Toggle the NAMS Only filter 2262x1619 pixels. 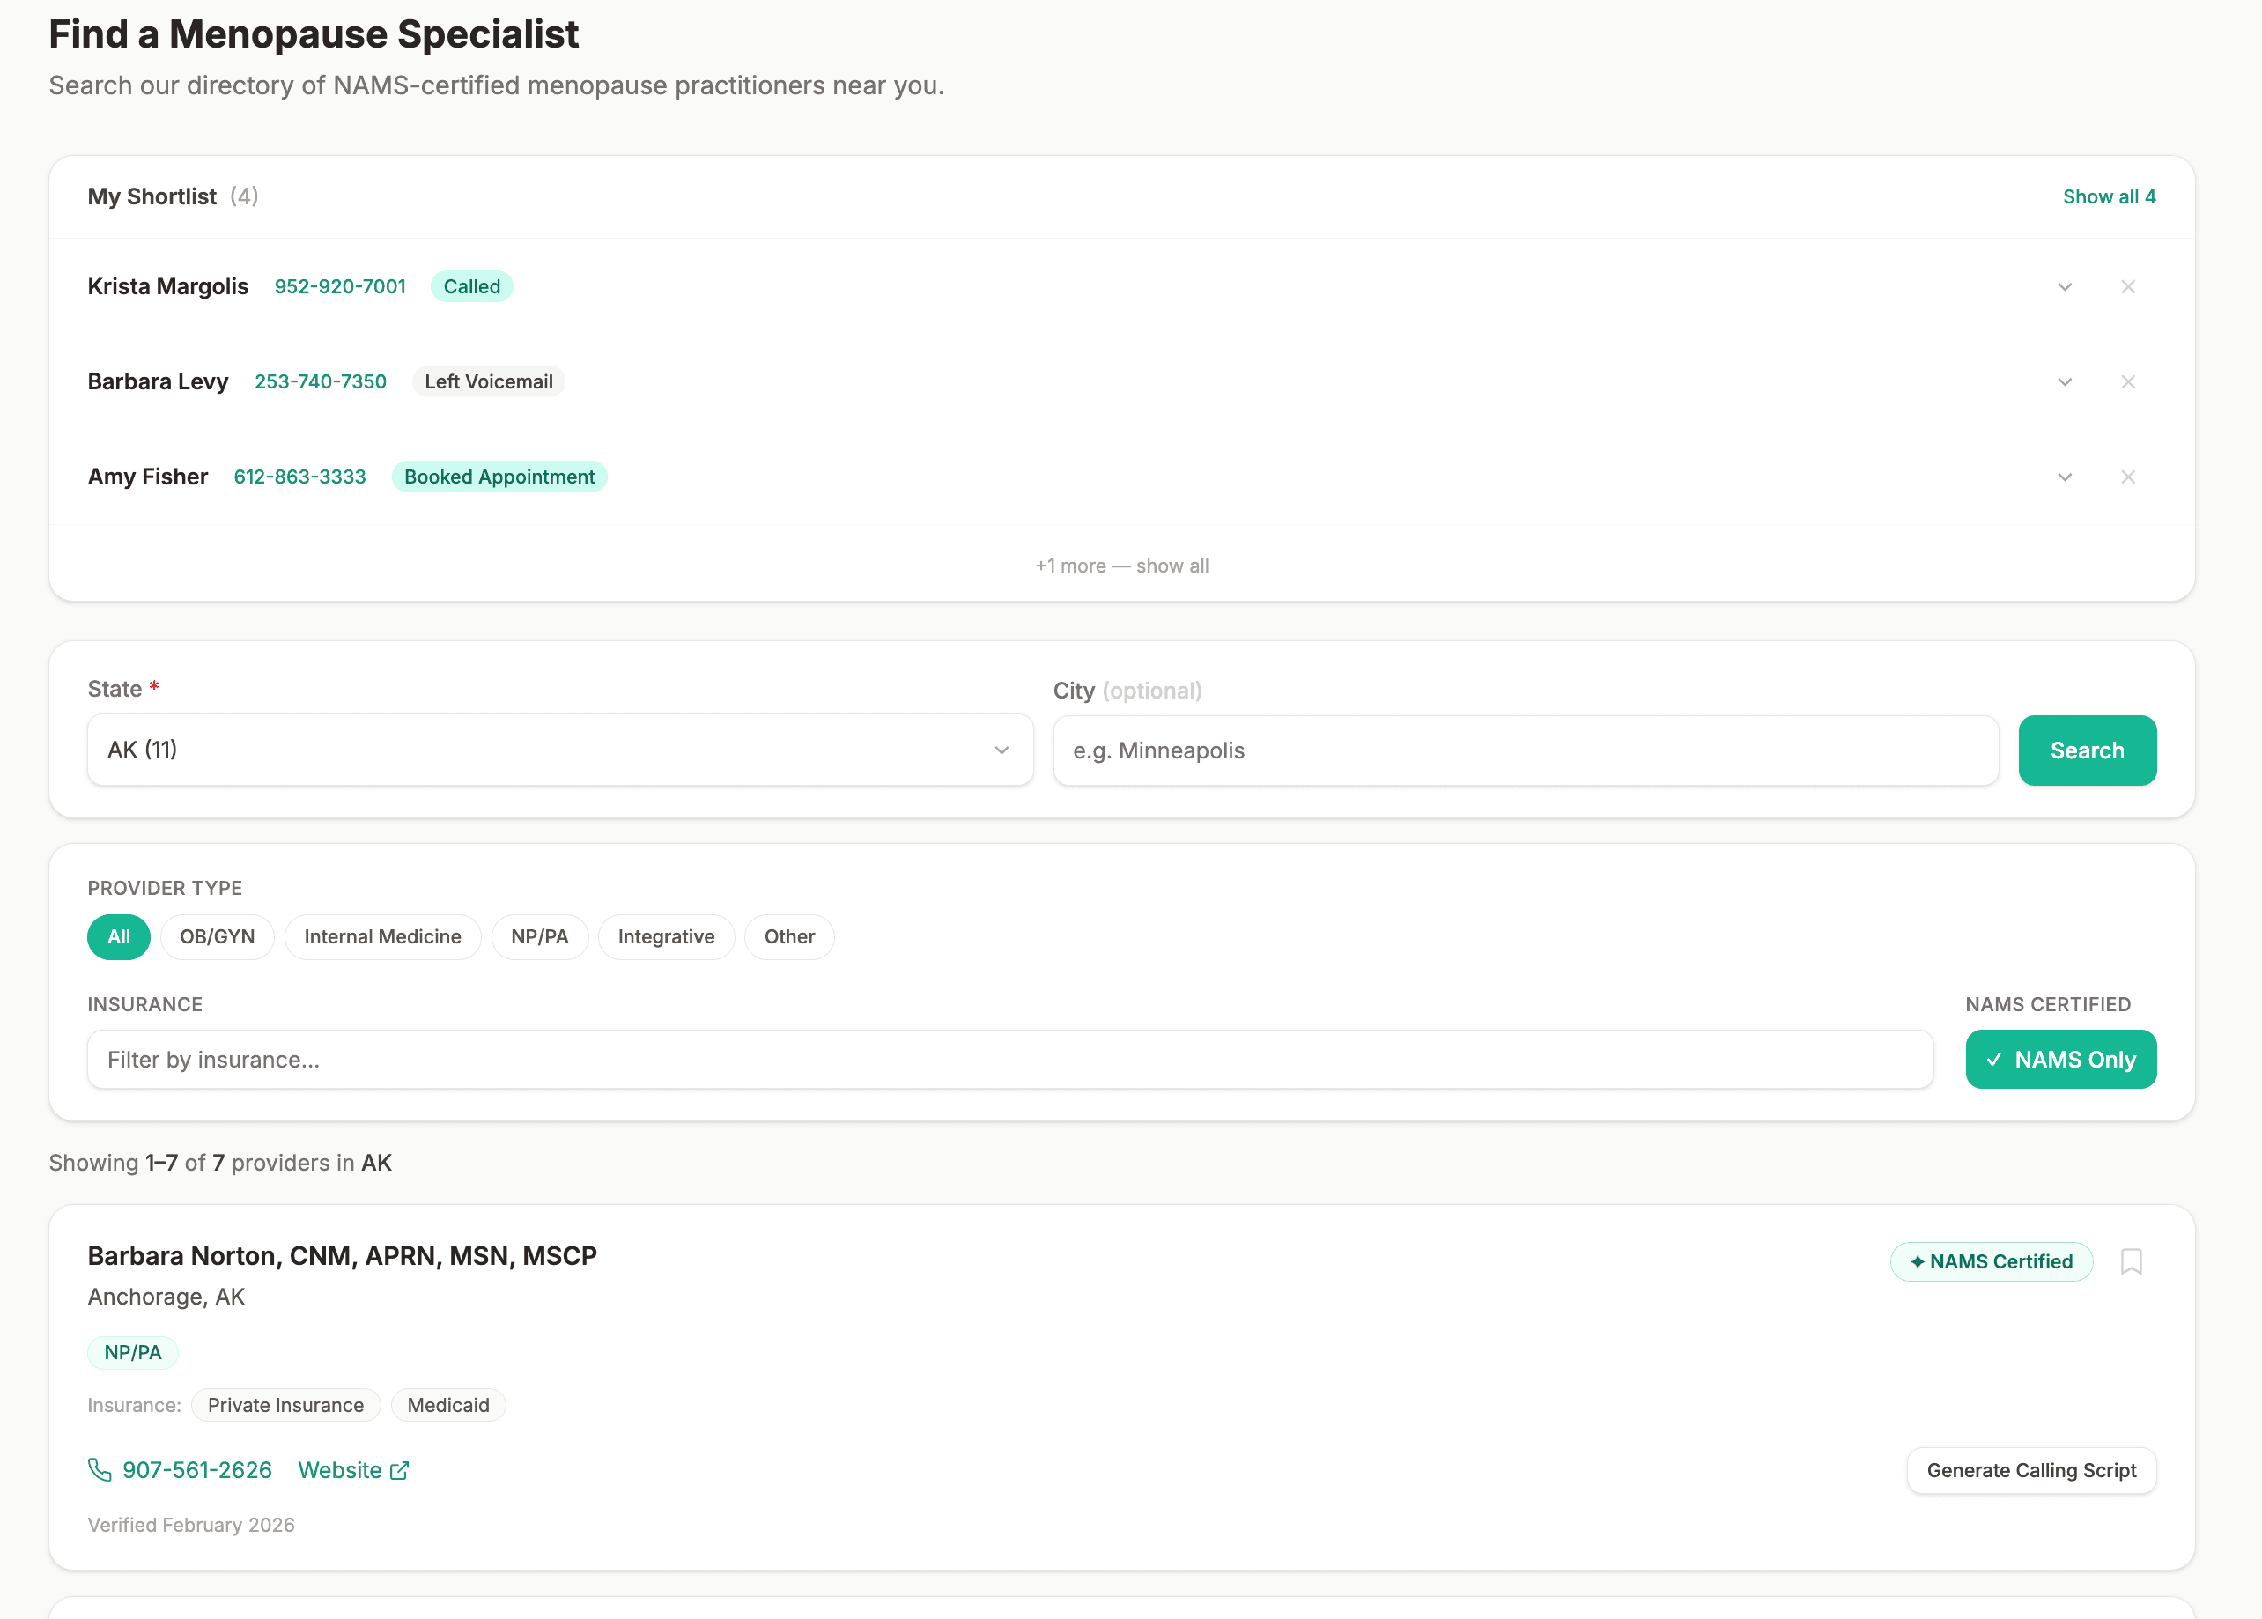click(x=2060, y=1059)
